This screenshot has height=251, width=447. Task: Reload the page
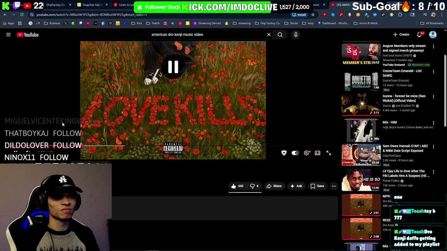click(x=22, y=15)
